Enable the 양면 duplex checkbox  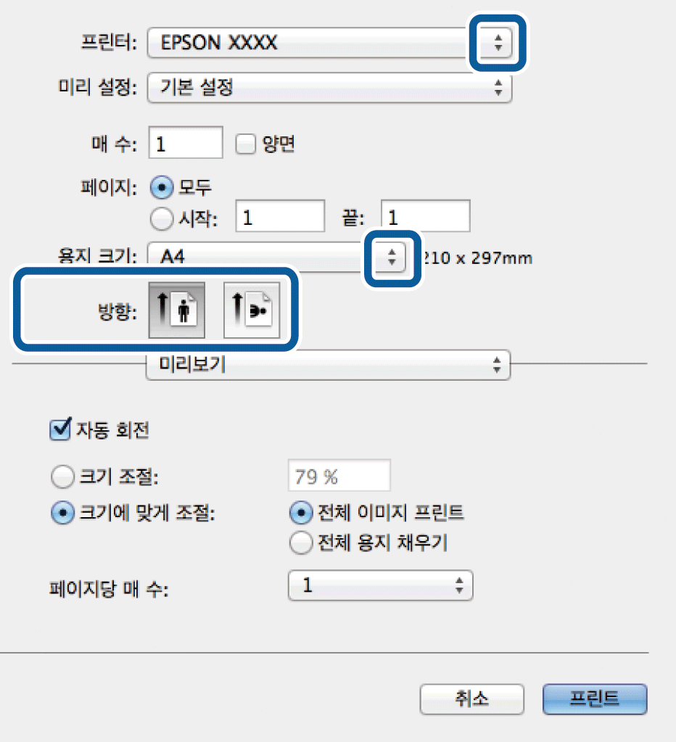coord(246,143)
